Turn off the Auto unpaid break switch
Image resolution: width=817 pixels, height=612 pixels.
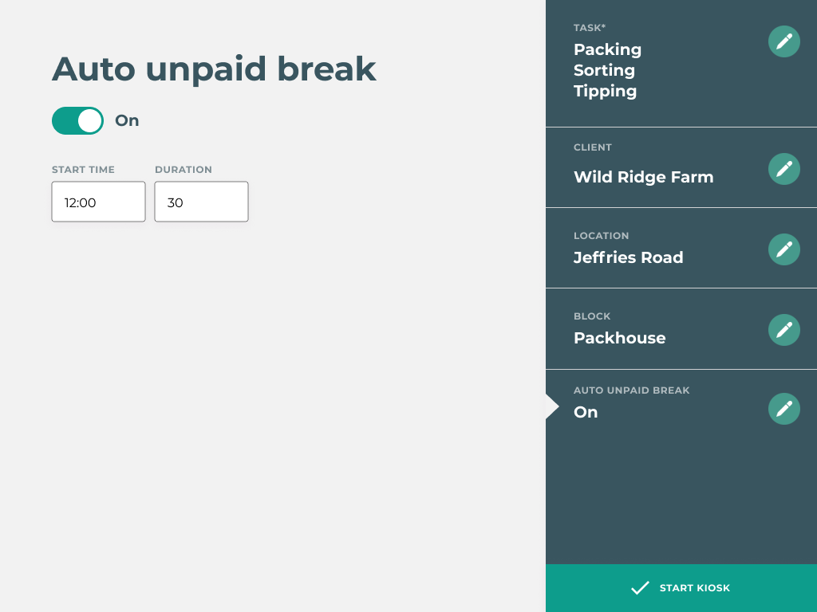tap(78, 121)
